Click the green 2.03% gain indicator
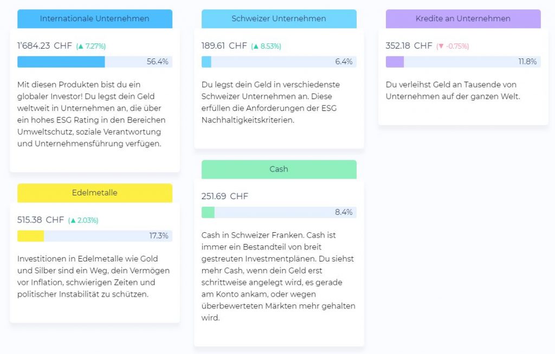 pos(83,220)
